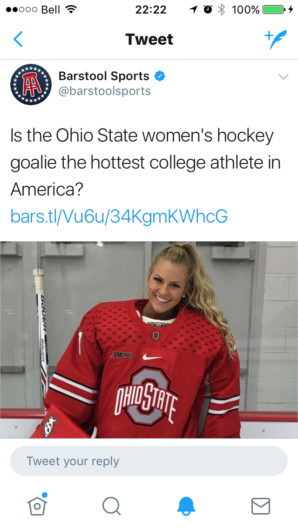This screenshot has height=529, width=298.
Task: Tap the alarm clock status icon
Action: [208, 9]
